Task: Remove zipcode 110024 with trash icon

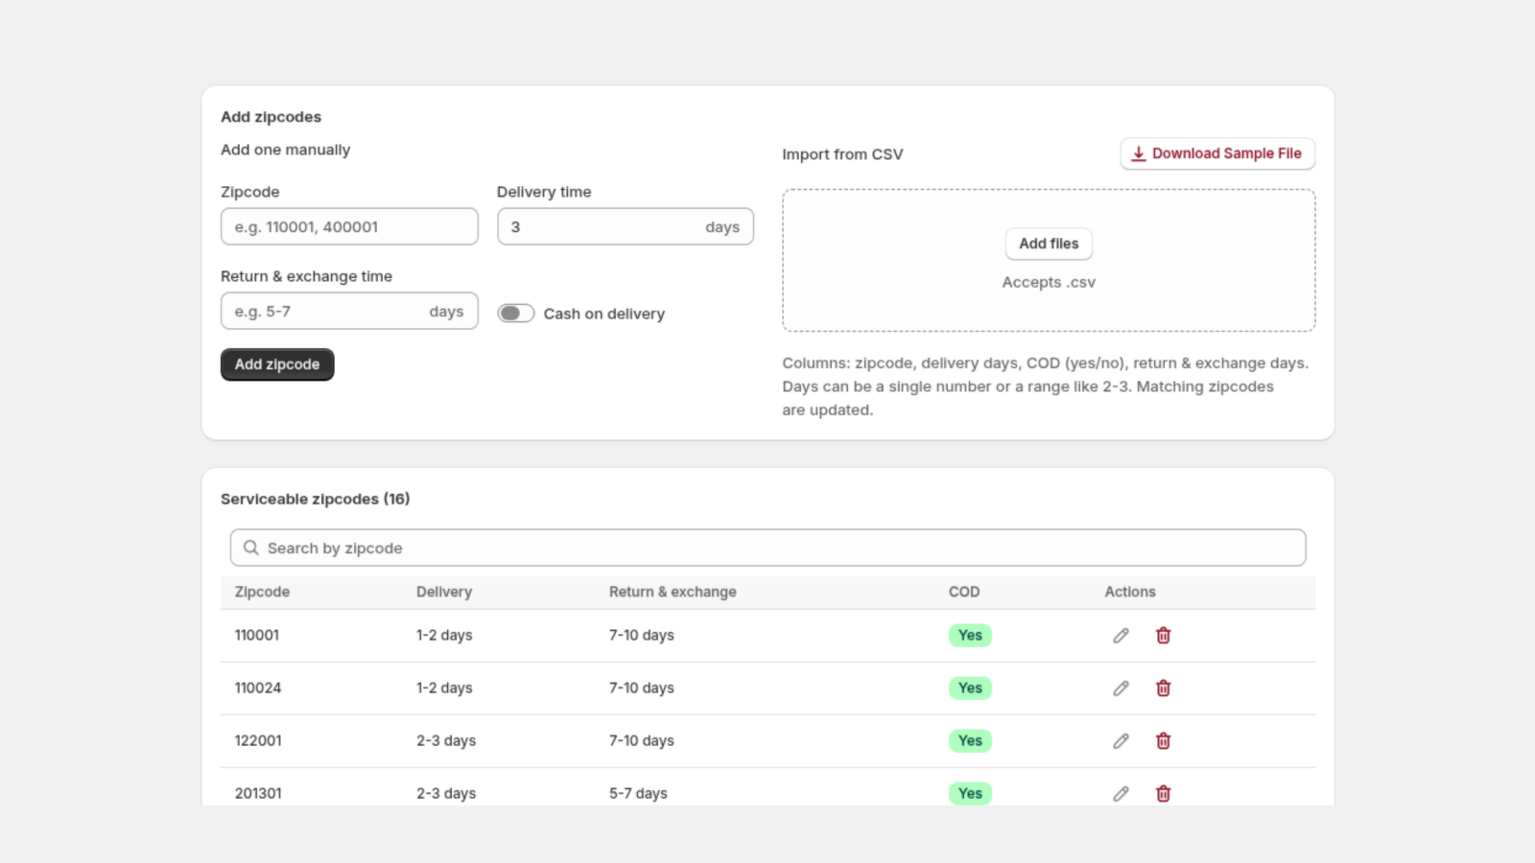Action: [x=1163, y=688]
